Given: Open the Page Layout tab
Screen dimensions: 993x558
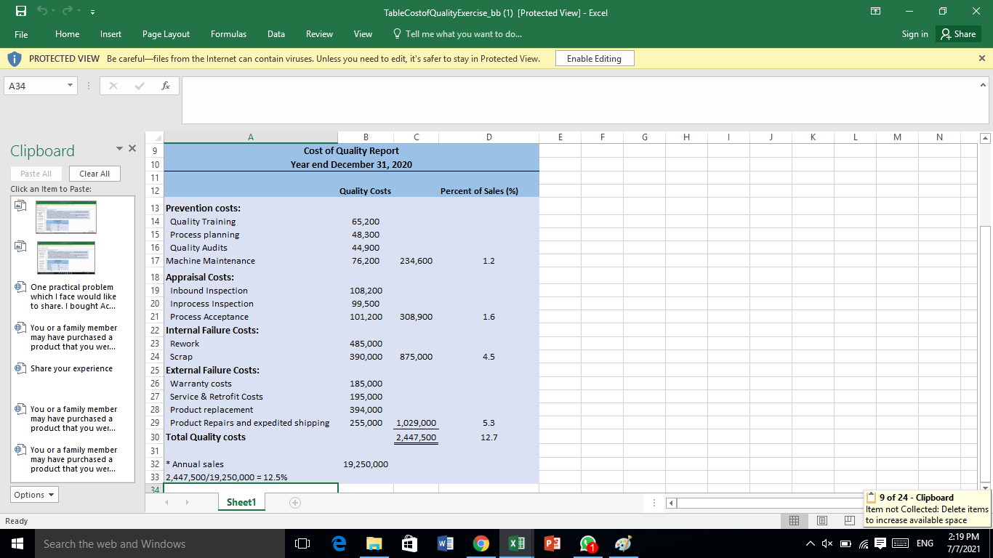Looking at the screenshot, I should pos(166,34).
